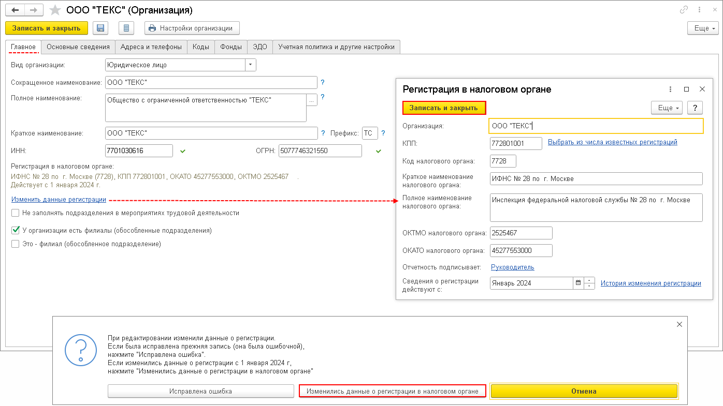Screen dimensions: 723x406
Task: Switch to the 'Главное' tab
Action: (23, 47)
